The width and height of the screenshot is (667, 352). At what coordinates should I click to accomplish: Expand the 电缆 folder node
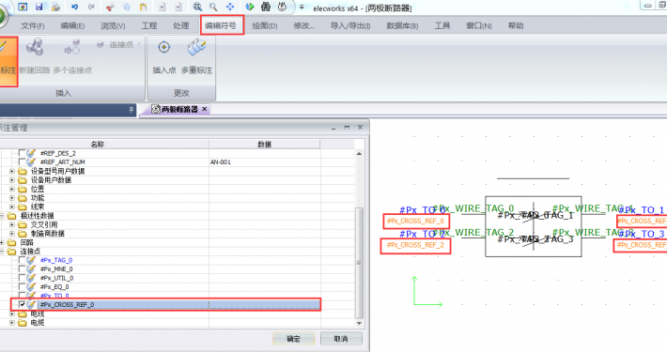point(12,323)
